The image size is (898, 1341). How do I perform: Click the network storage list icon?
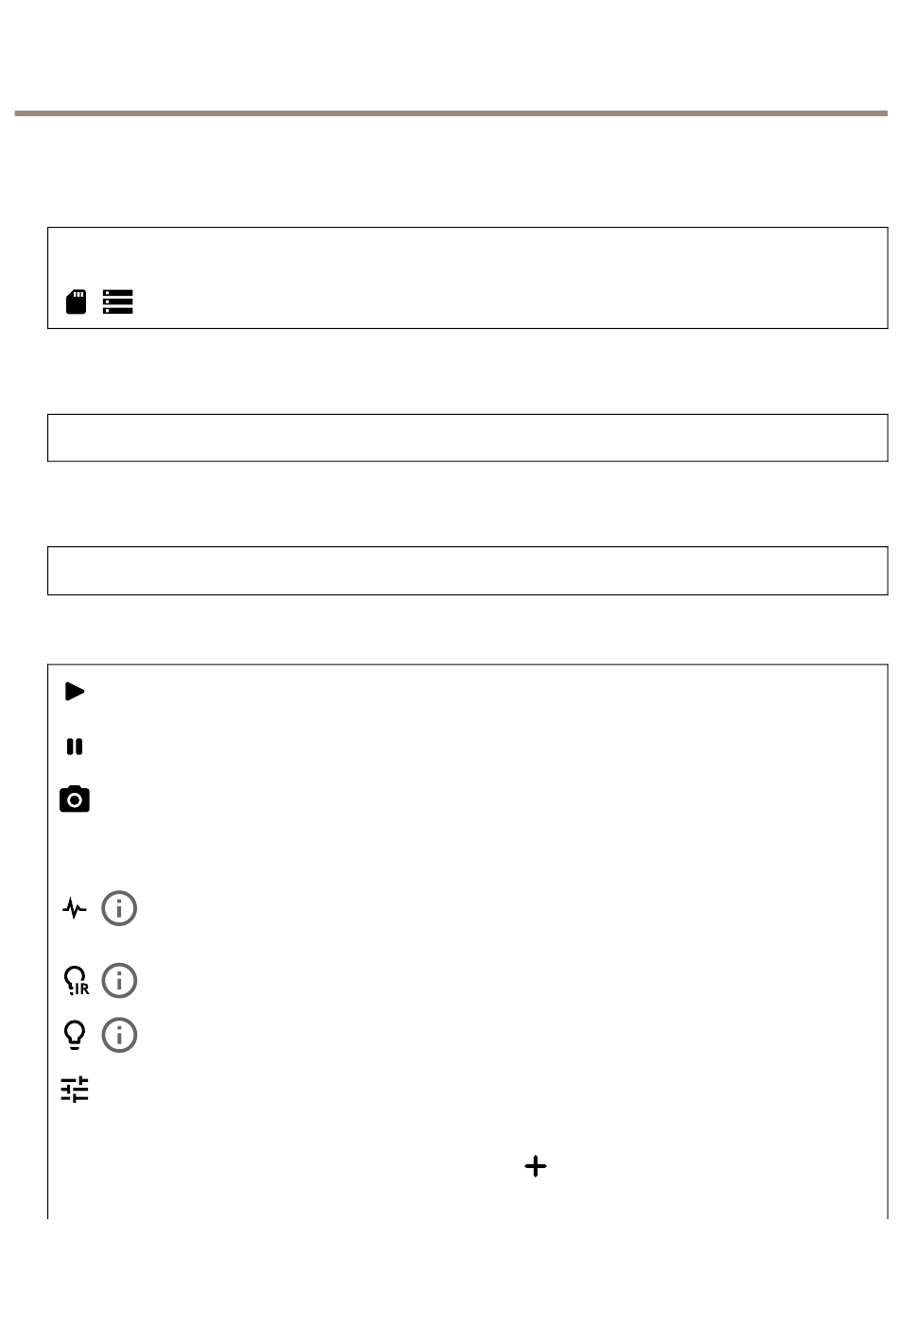[x=118, y=301]
